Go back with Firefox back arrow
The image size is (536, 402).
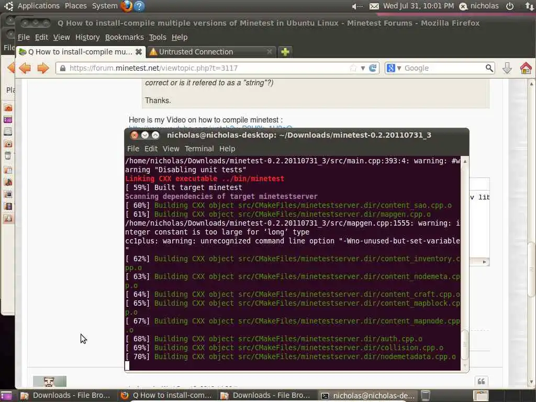pyautogui.click(x=25, y=68)
